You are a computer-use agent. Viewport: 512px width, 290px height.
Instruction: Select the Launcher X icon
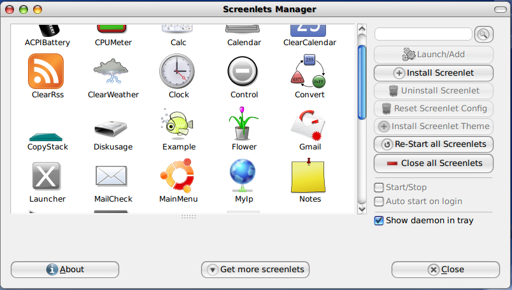tap(46, 176)
